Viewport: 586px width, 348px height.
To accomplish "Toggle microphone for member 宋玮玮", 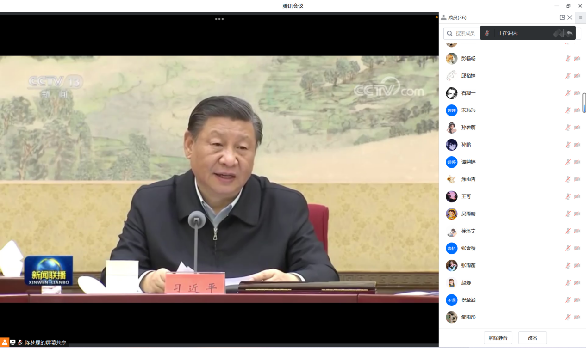I will [567, 110].
